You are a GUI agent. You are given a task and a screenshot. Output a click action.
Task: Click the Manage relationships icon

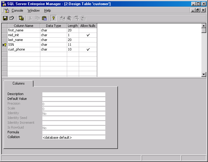pyautogui.click(x=63, y=18)
